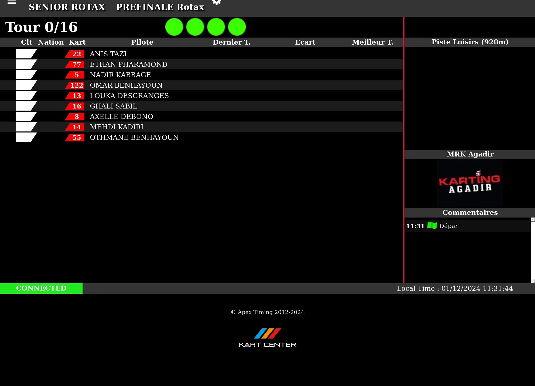Screen dimensions: 535x386
Task: Select driver ETHAN PHARAMOND
Action: pos(129,64)
